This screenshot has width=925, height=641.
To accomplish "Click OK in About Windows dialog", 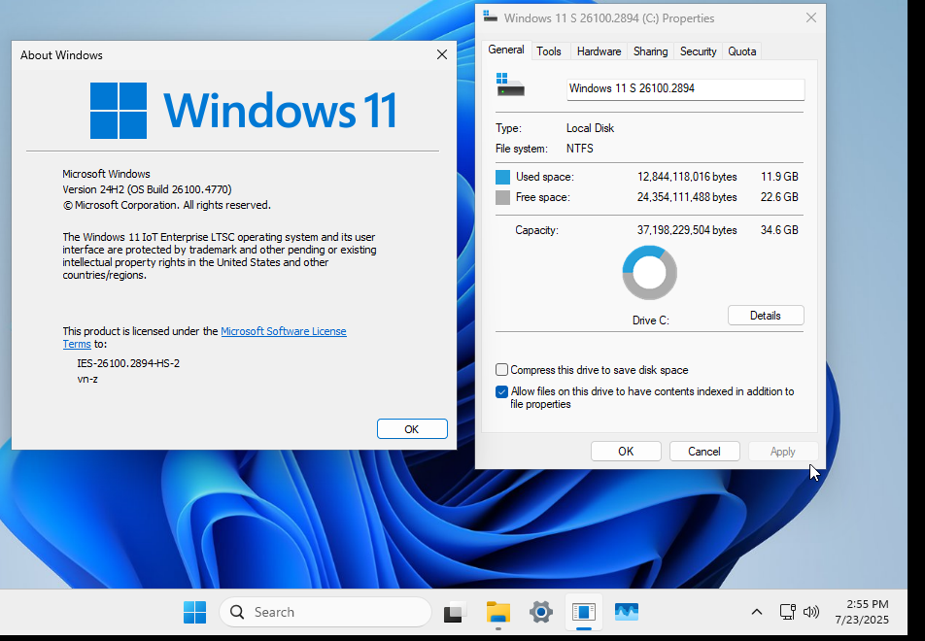I will pyautogui.click(x=412, y=429).
